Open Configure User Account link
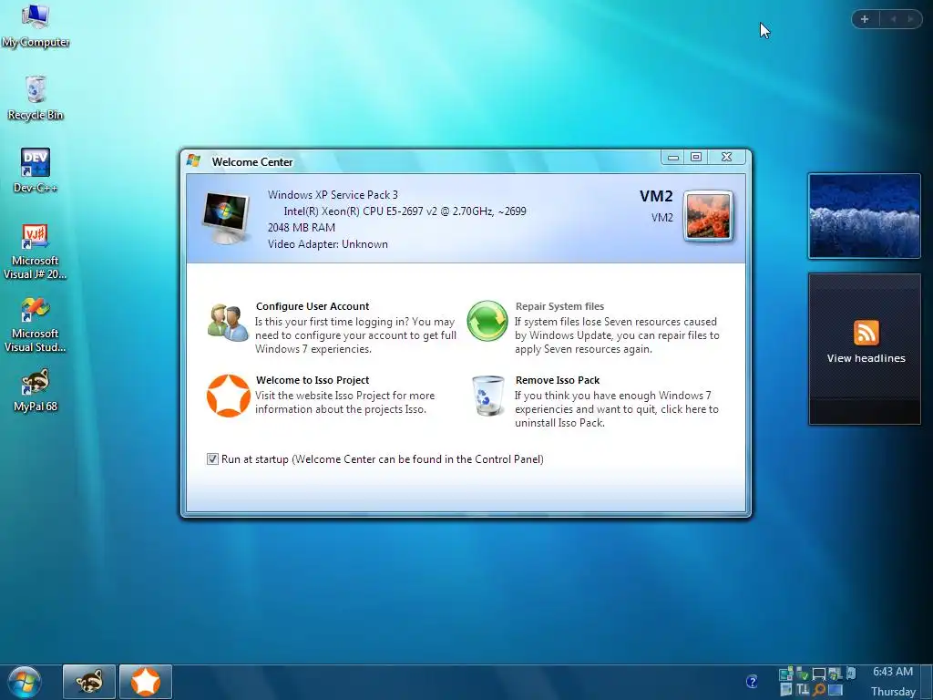 313,306
